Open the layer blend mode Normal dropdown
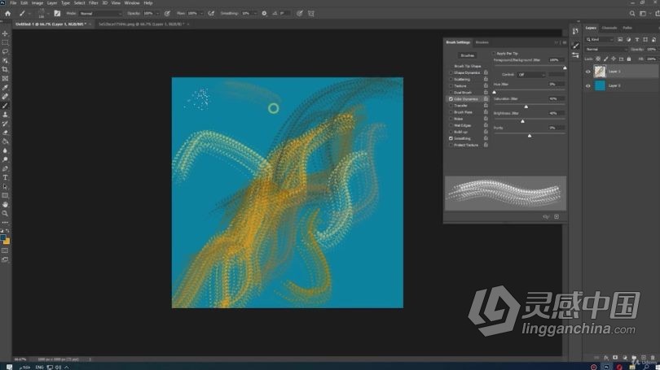 [x=606, y=49]
